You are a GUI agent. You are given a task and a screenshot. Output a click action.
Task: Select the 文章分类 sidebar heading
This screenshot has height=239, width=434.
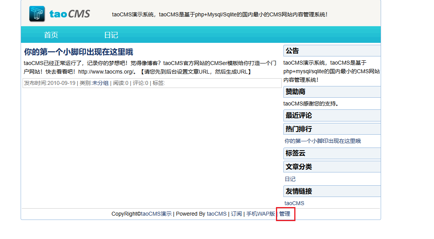click(299, 167)
